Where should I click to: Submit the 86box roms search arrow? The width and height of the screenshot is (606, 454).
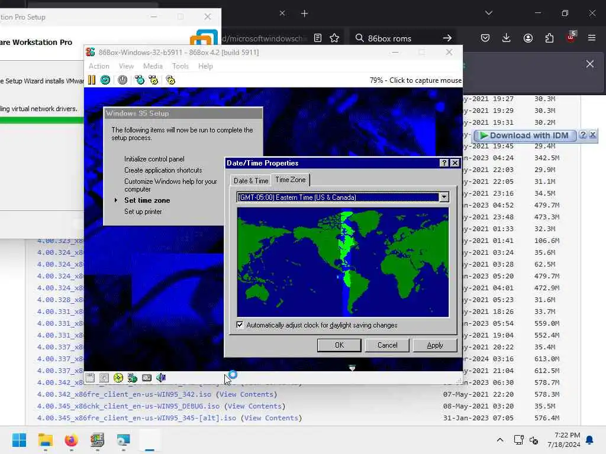point(447,38)
